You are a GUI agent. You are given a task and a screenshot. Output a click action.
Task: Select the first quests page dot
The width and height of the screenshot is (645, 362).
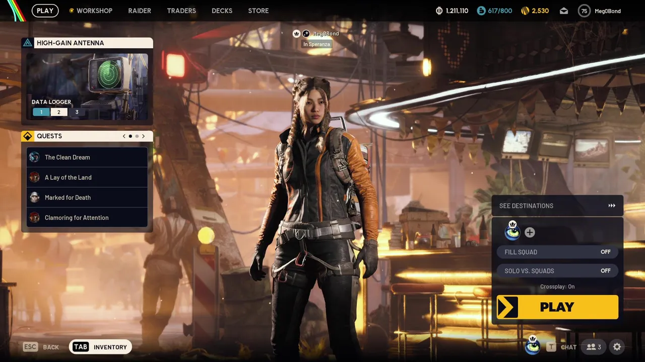point(131,136)
